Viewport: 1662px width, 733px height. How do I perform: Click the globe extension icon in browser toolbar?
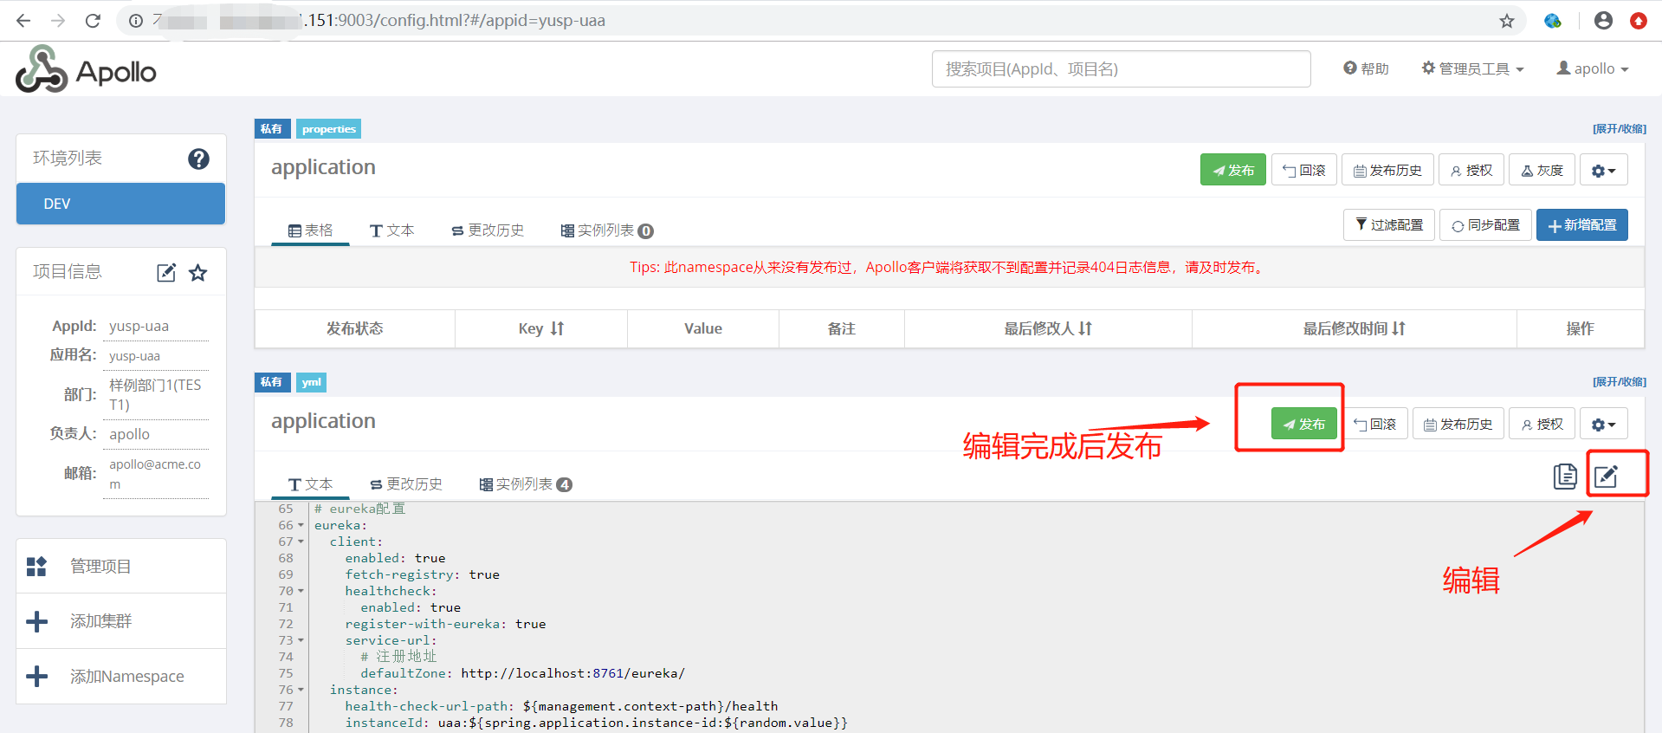coord(1553,21)
